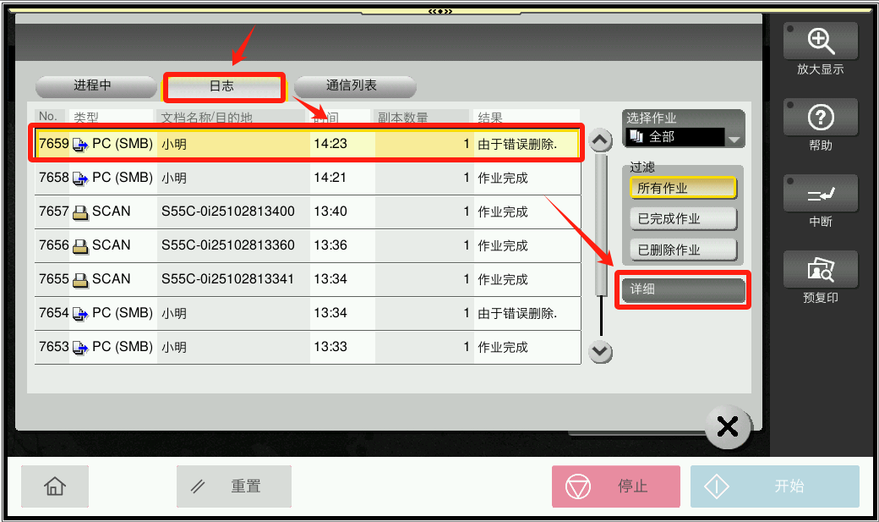The height and width of the screenshot is (522, 879).
Task: Open 帮助 help question mark icon
Action: click(820, 118)
